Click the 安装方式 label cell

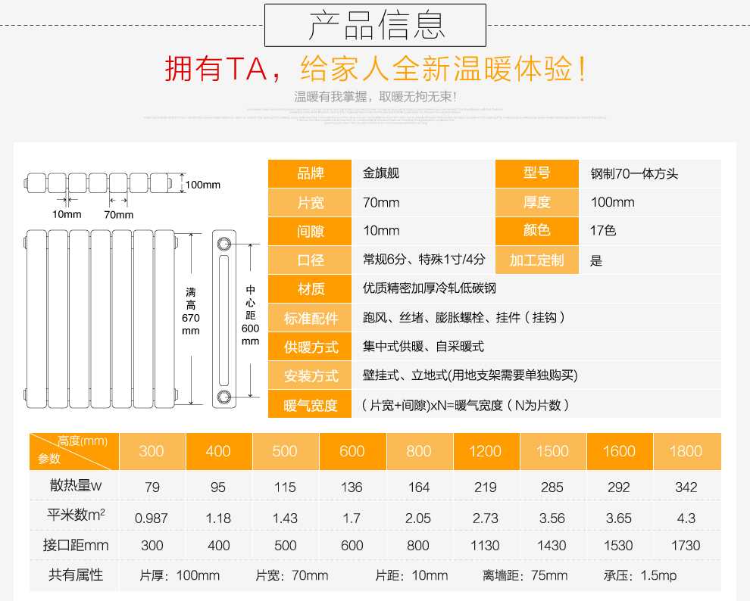310,376
